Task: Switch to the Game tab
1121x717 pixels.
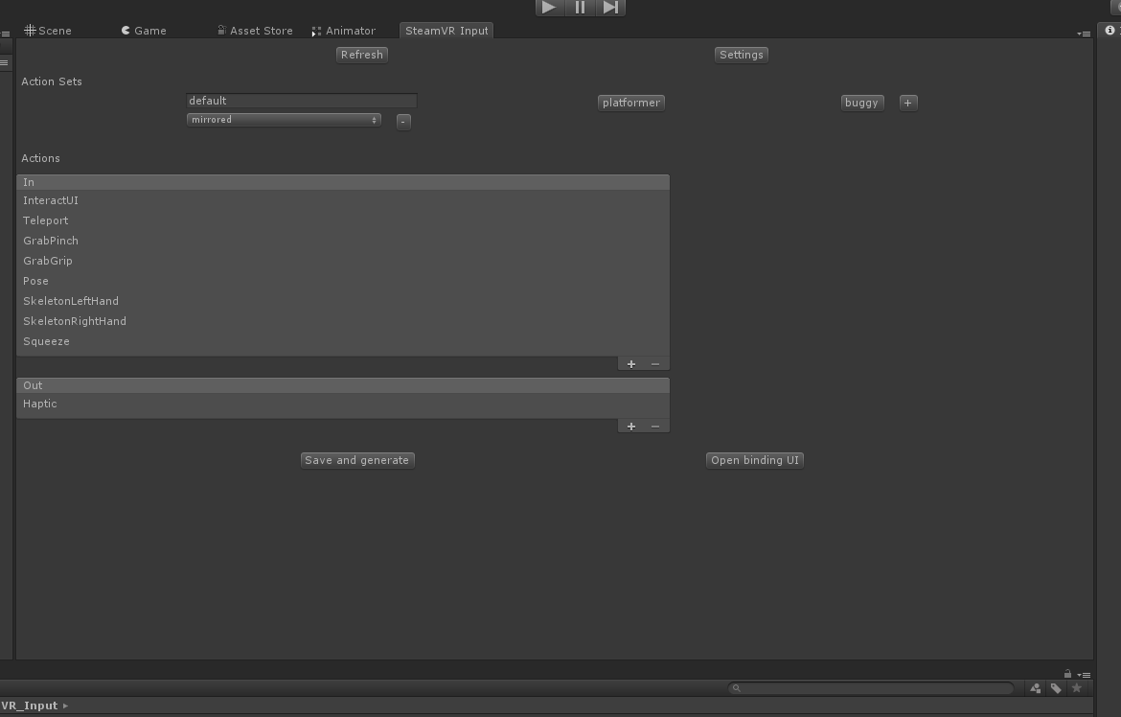Action: point(144,31)
